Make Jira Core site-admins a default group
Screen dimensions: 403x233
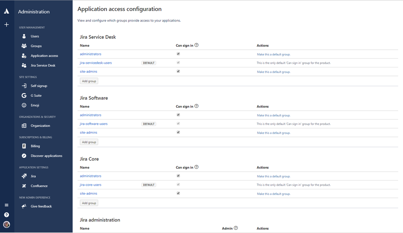[273, 194]
